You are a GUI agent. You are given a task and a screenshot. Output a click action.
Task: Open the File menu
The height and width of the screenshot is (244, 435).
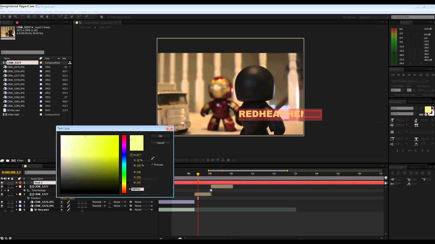(x=2, y=12)
